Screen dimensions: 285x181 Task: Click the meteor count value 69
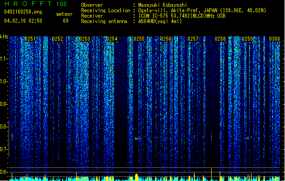[x=66, y=21]
